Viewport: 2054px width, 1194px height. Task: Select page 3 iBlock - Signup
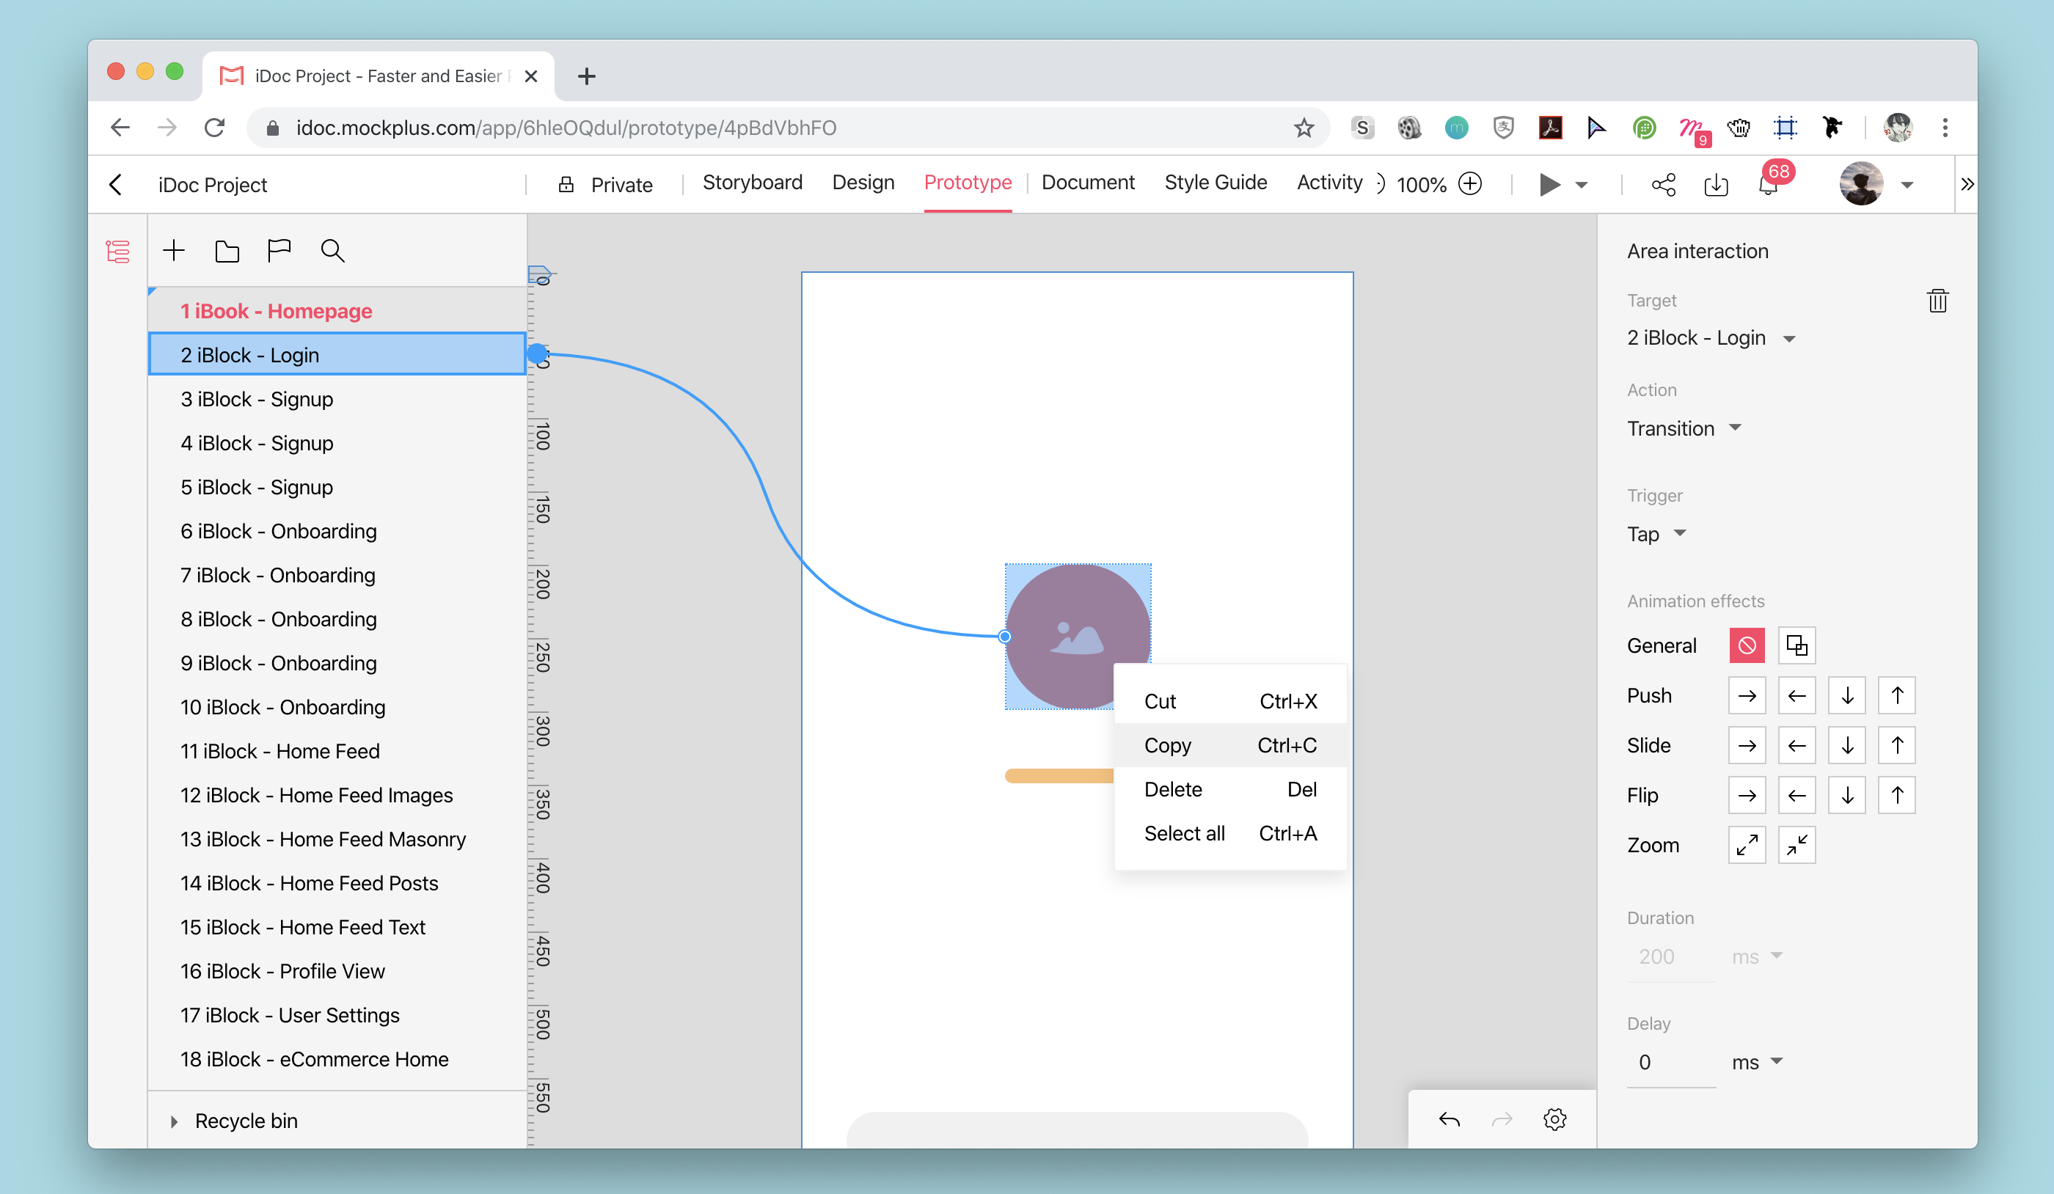[337, 398]
